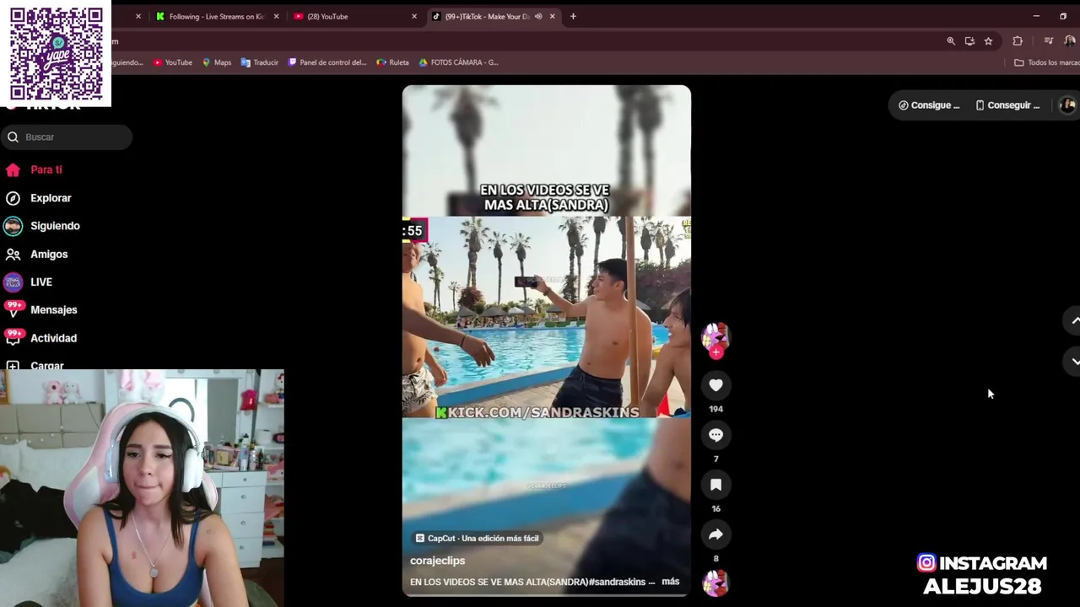Viewport: 1080px width, 607px height.
Task: Select the TikTok Make Your Day tab
Action: [x=487, y=16]
